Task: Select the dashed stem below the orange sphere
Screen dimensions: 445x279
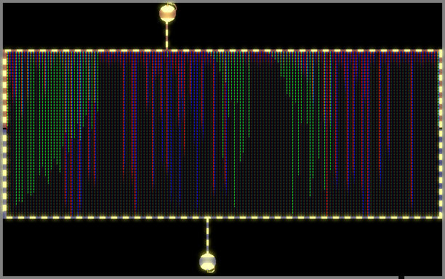Action: tap(167, 35)
